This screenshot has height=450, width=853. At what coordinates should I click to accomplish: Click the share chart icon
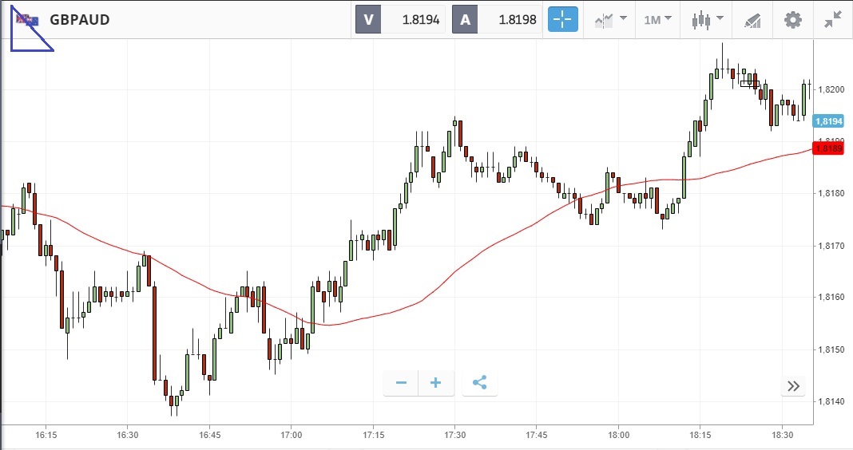(479, 383)
